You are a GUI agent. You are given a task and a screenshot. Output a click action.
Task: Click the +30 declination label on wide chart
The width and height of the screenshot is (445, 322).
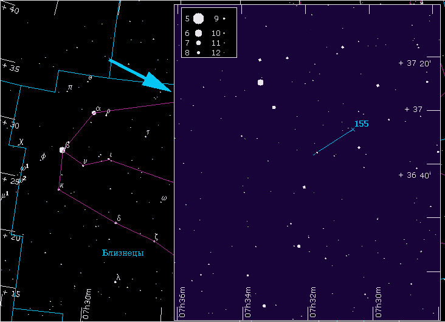click(x=11, y=124)
